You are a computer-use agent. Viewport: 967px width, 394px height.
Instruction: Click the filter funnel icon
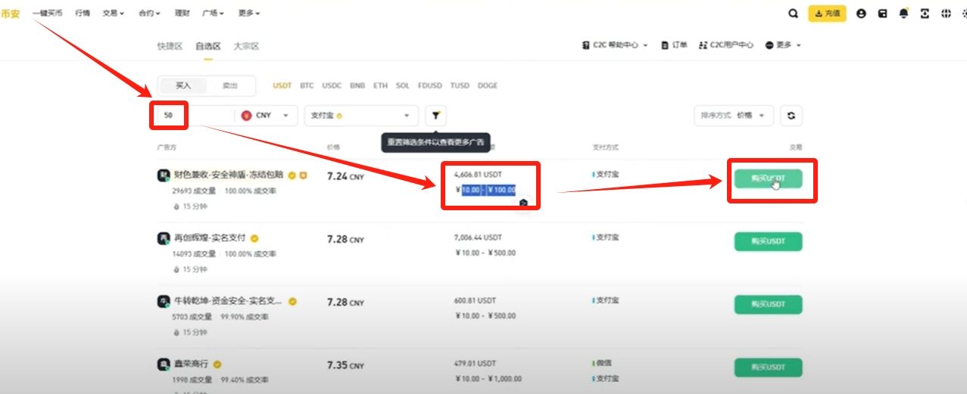(436, 116)
